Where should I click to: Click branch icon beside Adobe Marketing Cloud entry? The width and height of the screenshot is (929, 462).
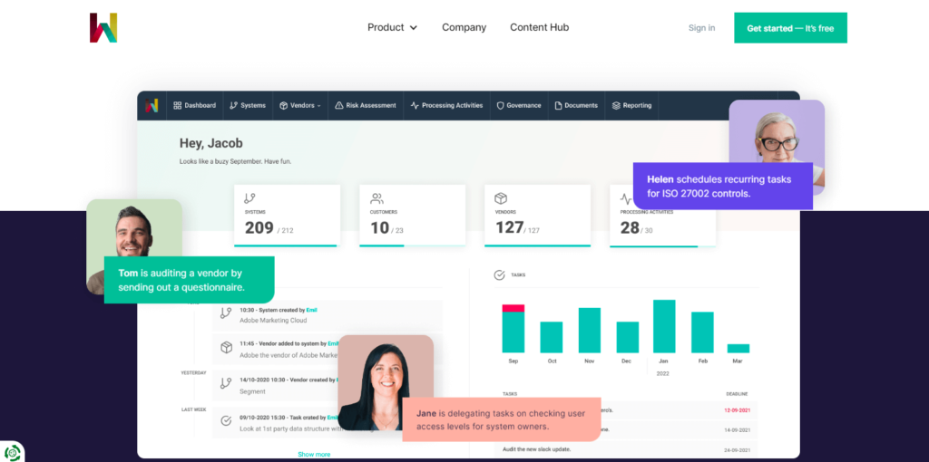pos(226,313)
